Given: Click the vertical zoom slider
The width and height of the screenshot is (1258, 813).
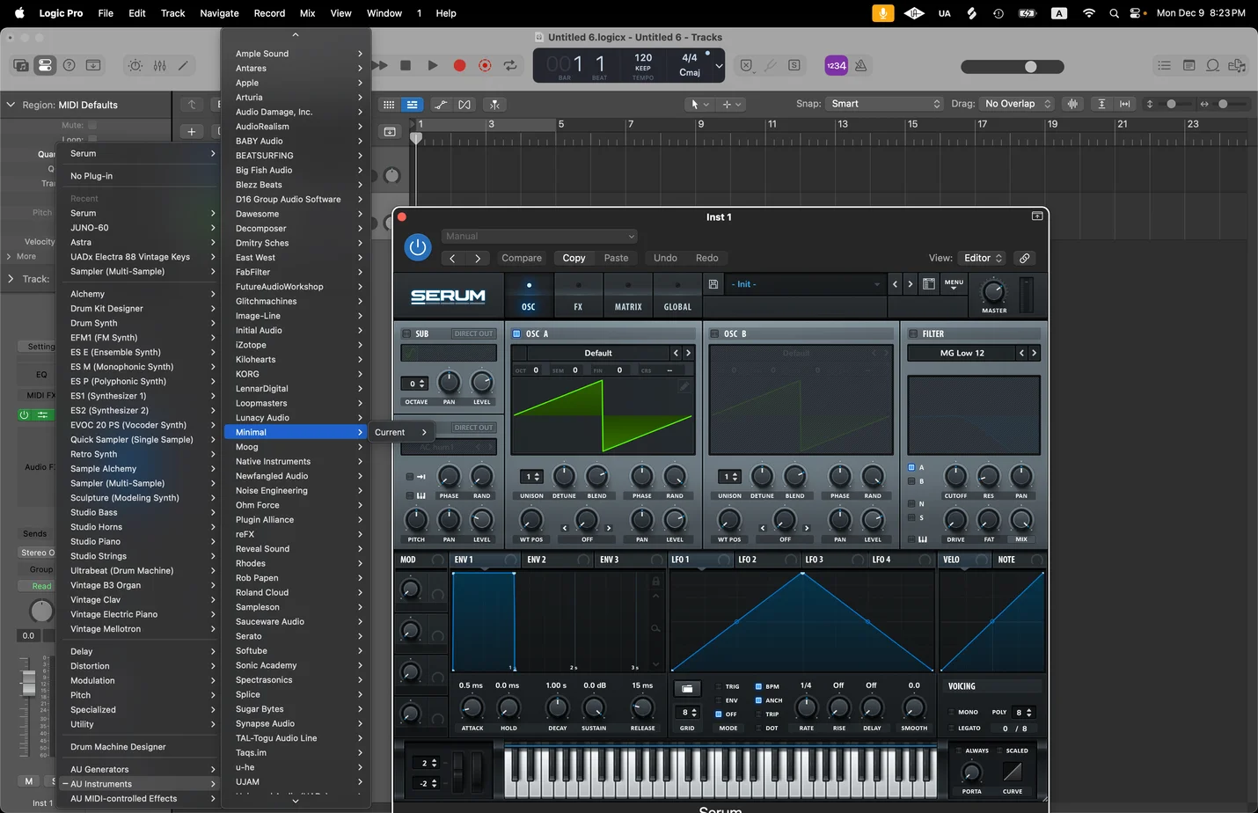Looking at the screenshot, I should coord(1173,104).
